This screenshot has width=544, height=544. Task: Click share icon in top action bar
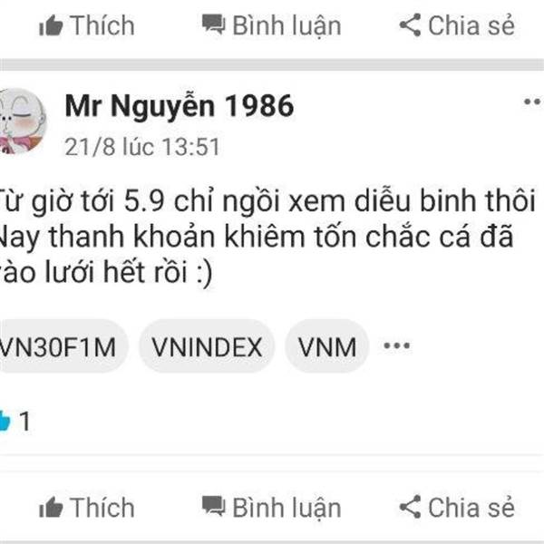coord(410,25)
